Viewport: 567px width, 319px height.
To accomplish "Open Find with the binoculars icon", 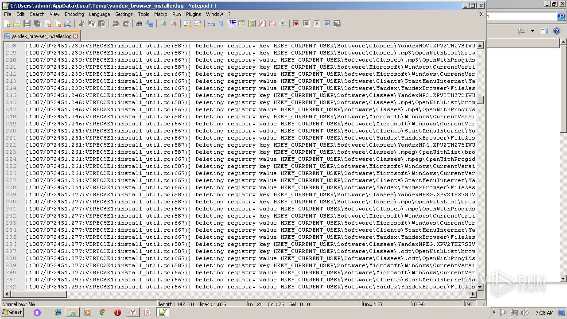I will point(139,23).
